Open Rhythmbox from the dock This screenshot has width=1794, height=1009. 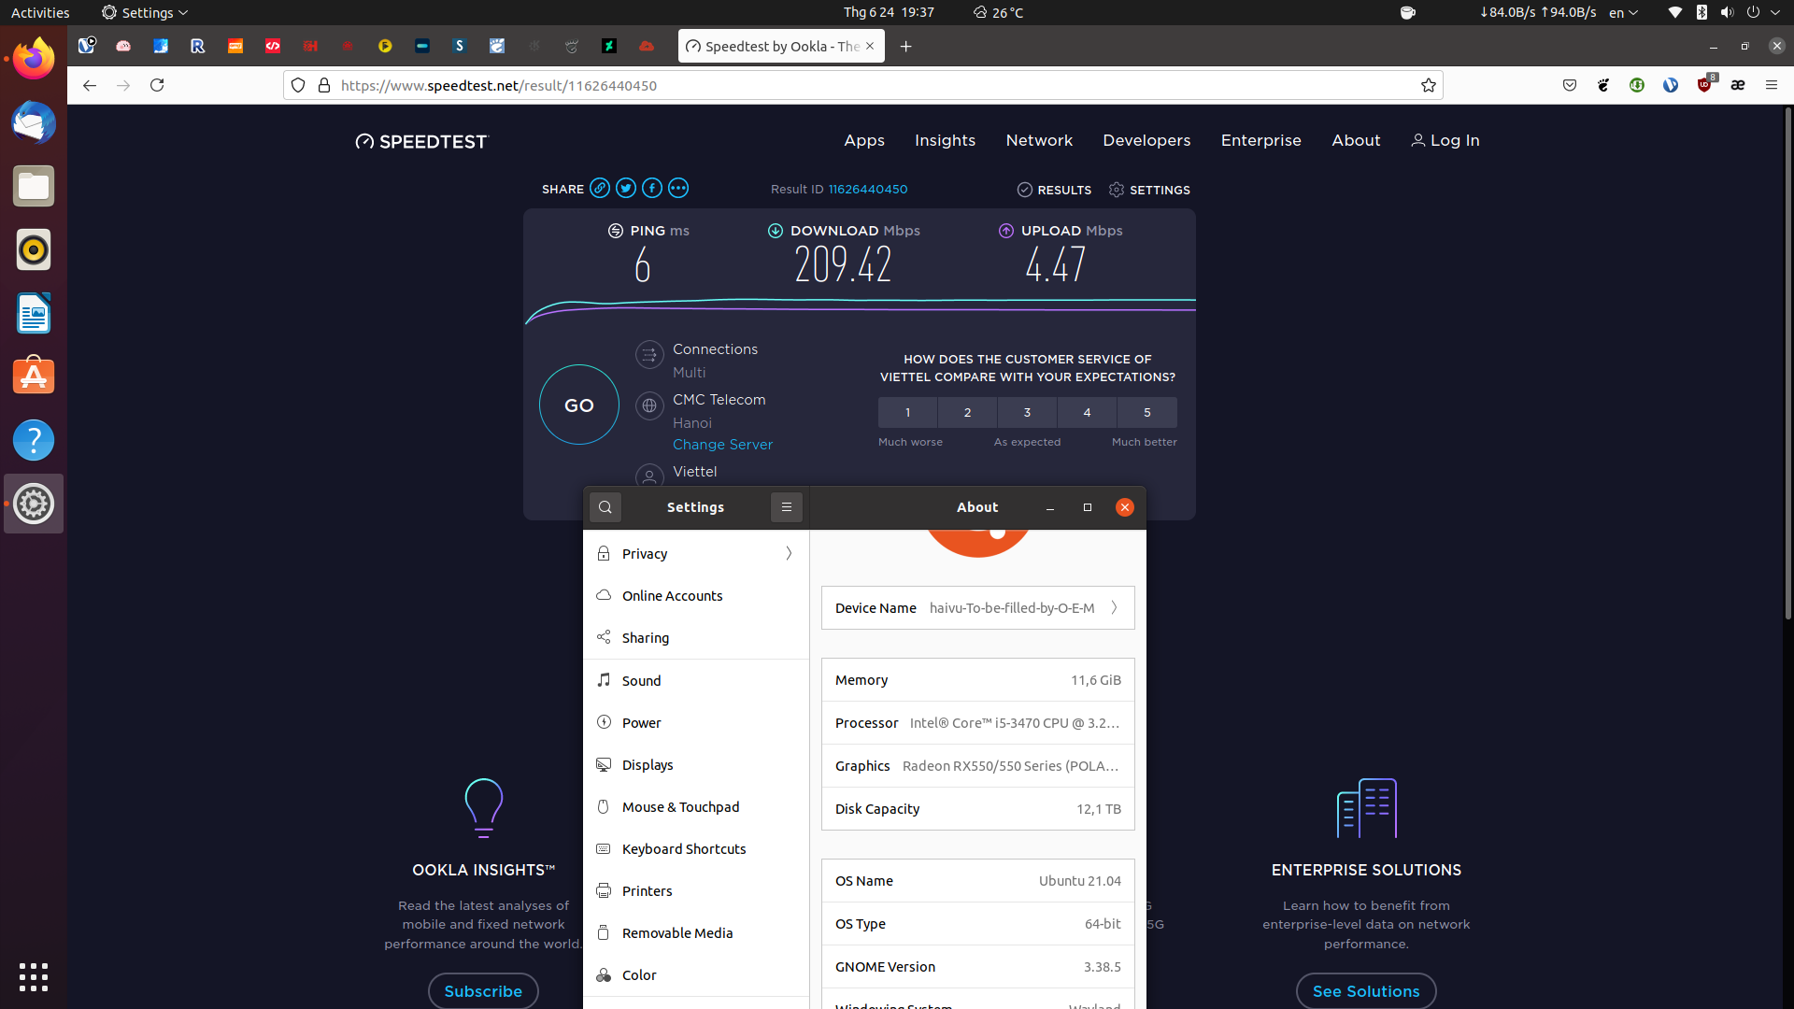(34, 250)
